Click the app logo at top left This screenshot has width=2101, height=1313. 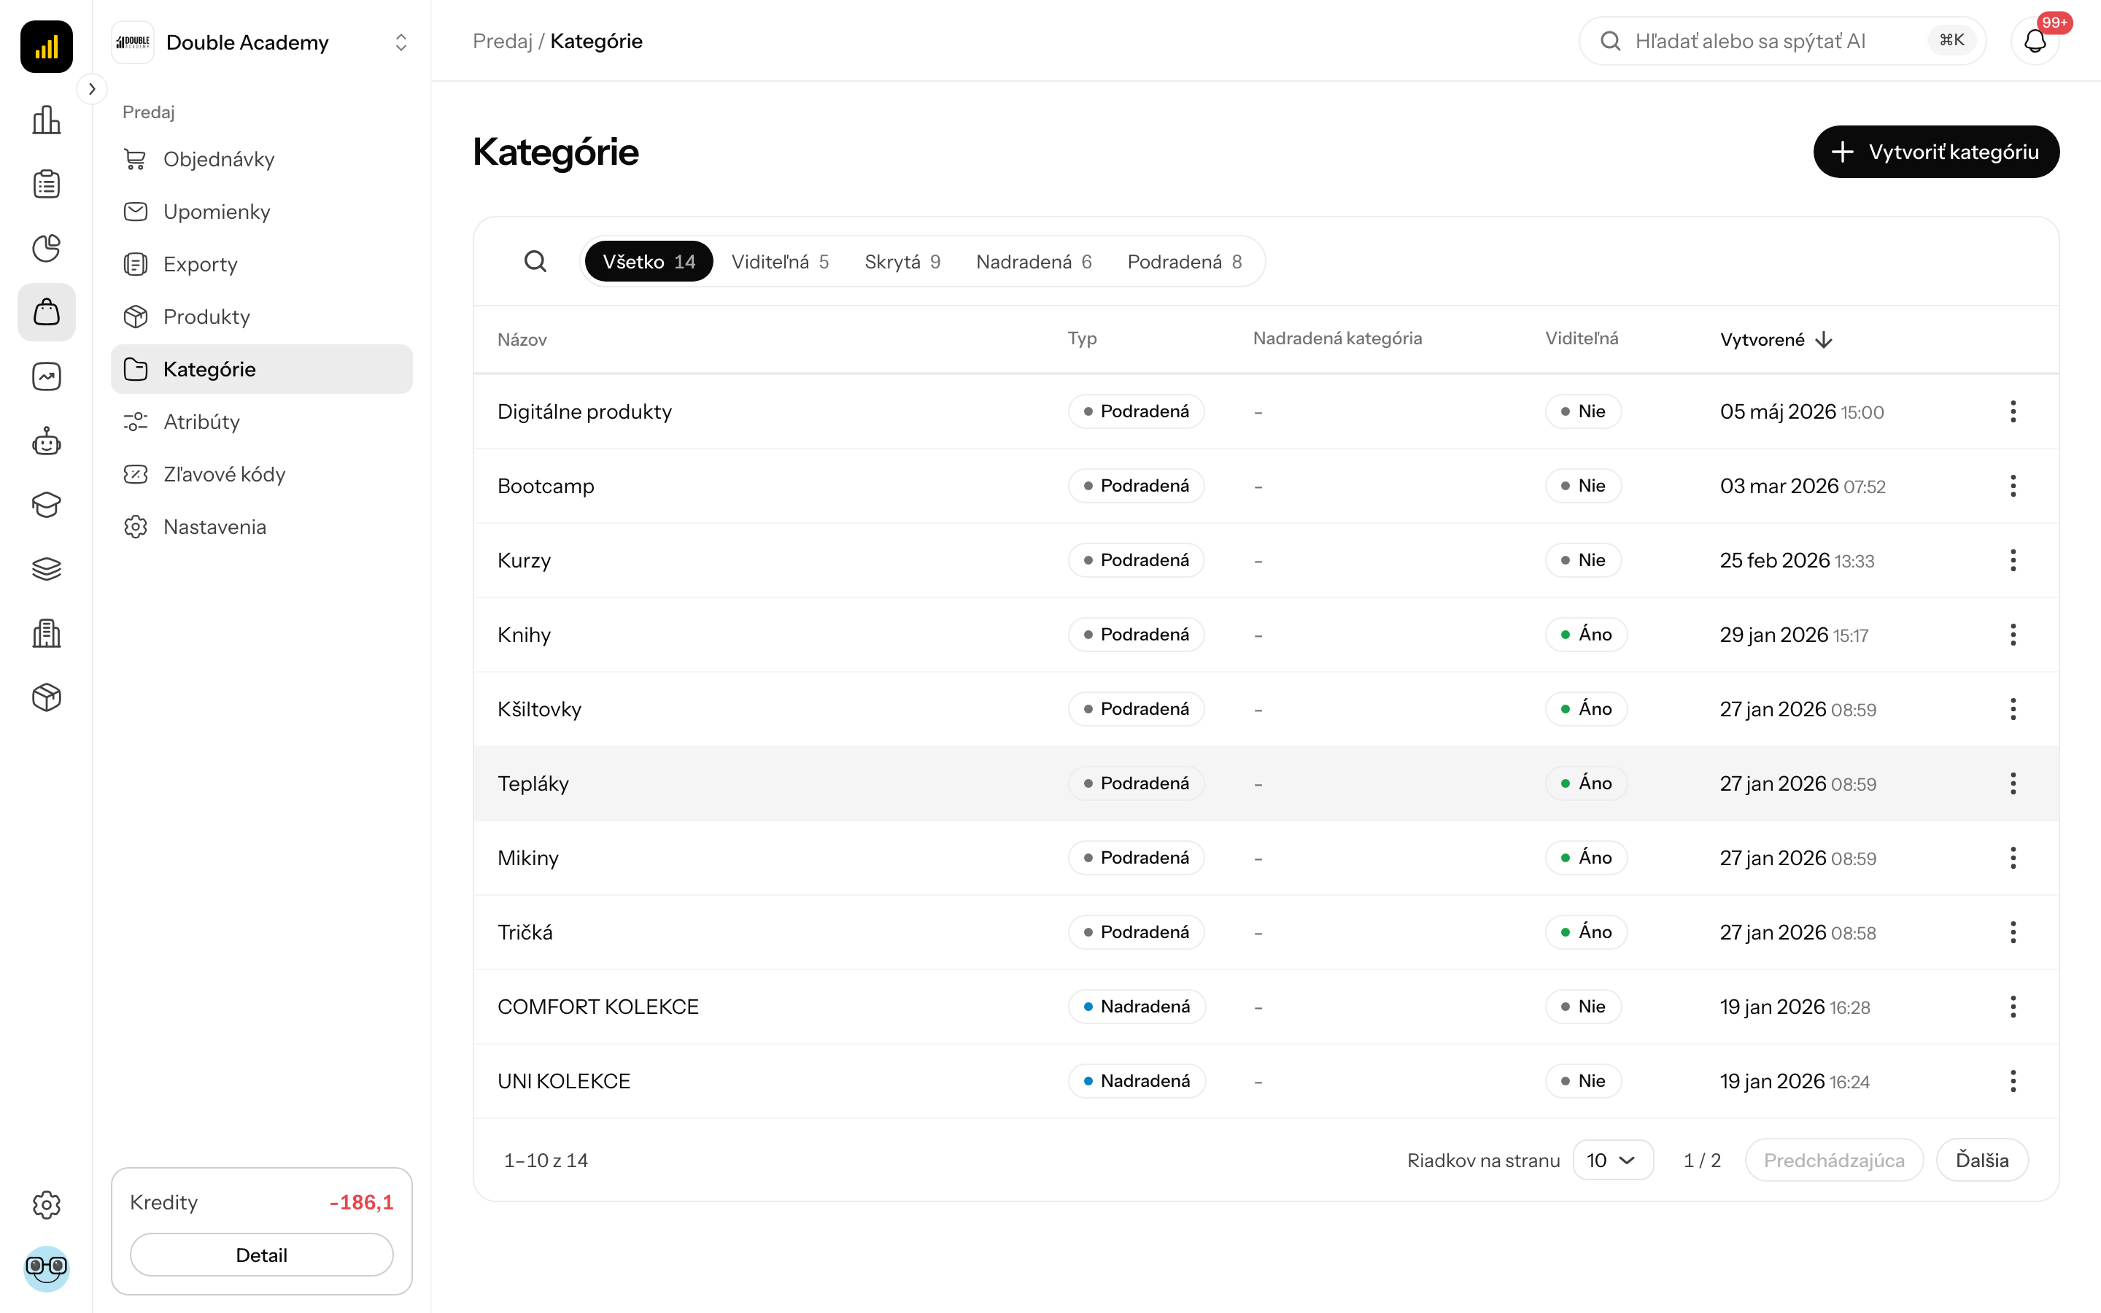46,46
